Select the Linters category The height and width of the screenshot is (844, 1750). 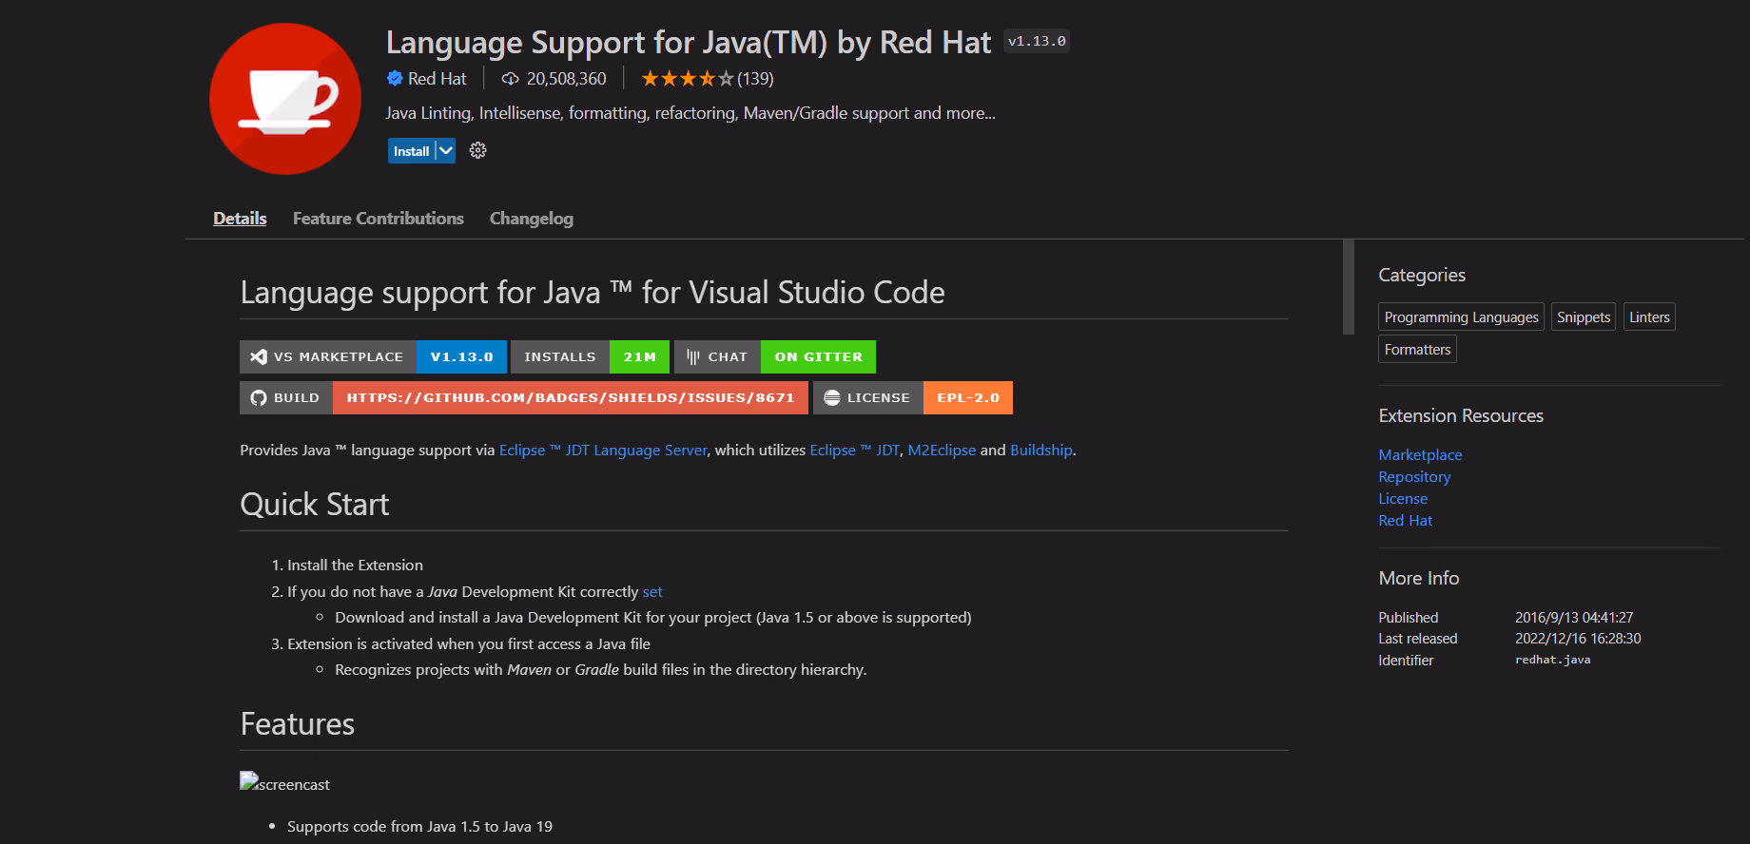coord(1649,317)
